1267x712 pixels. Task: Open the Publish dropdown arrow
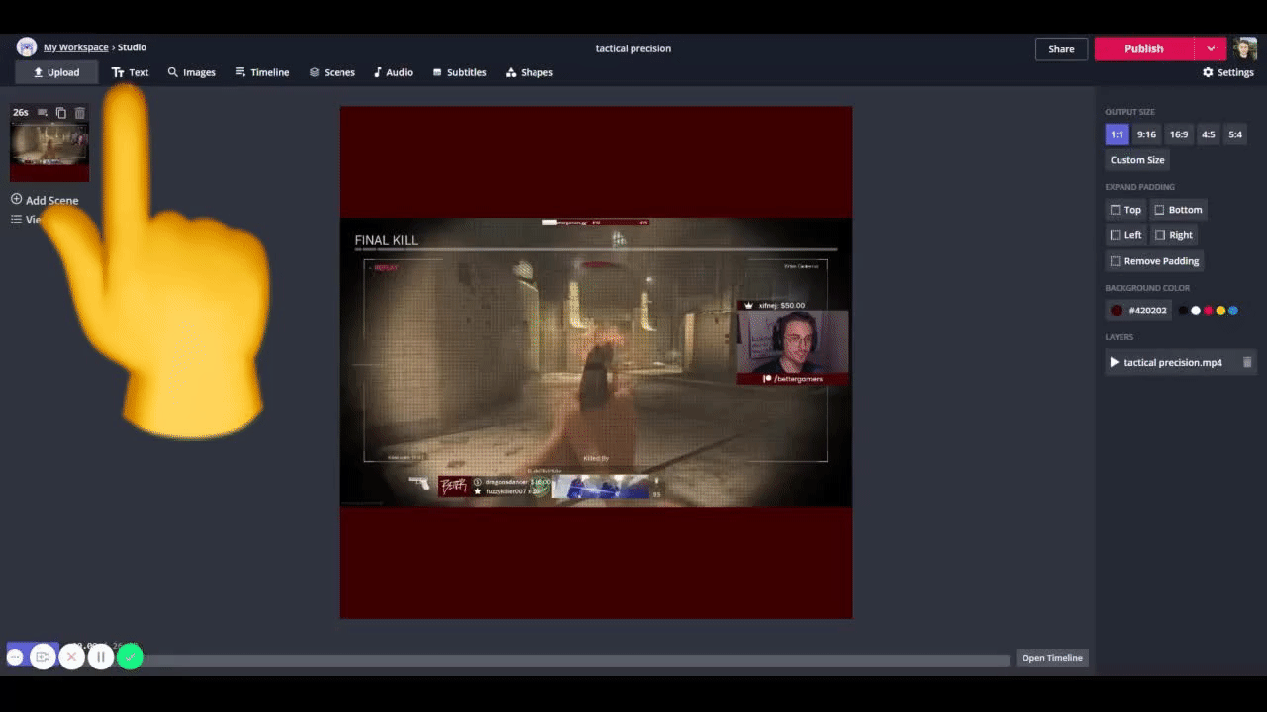(1211, 48)
